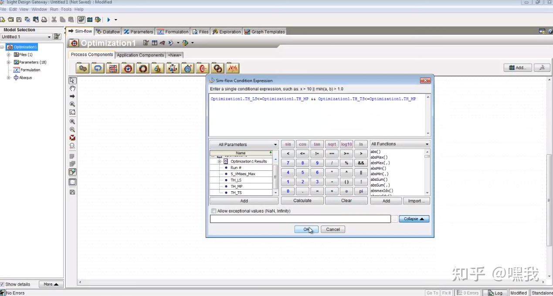
Task: Insert the && logical operator key
Action: (361, 163)
